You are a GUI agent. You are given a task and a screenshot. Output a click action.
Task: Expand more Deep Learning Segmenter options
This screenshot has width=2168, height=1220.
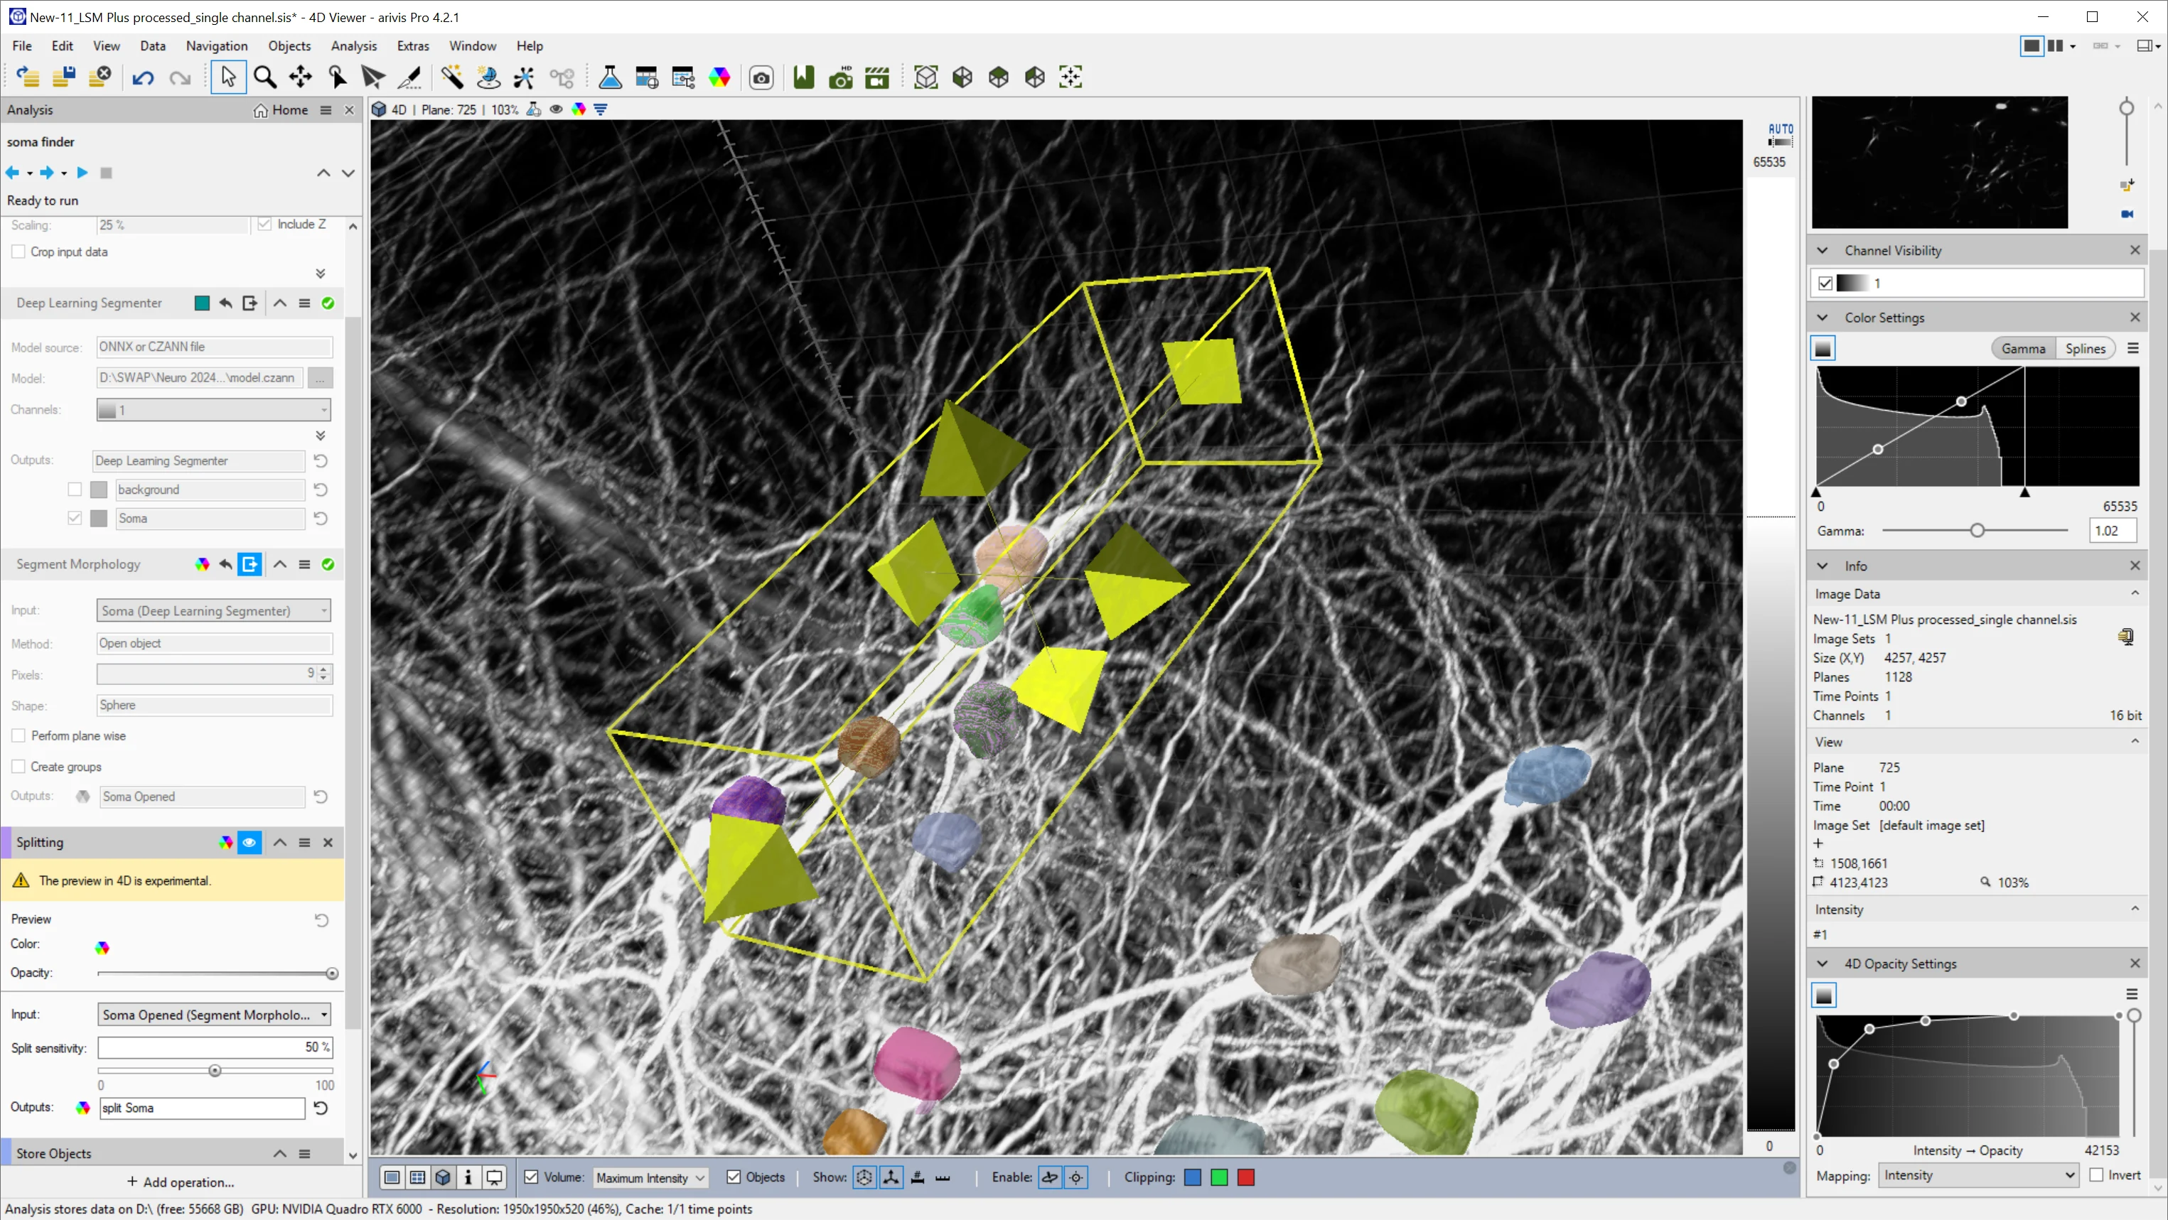point(320,436)
